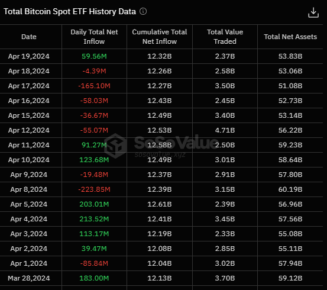Click the Apr 19,2024 date cell
327x290 pixels.
coord(29,56)
